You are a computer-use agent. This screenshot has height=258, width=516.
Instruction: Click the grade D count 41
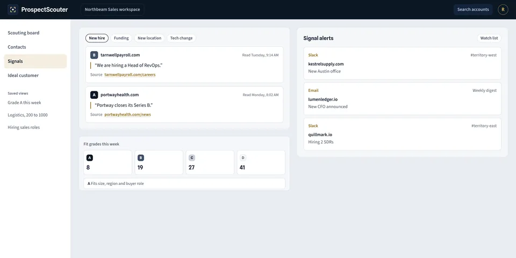(x=242, y=168)
